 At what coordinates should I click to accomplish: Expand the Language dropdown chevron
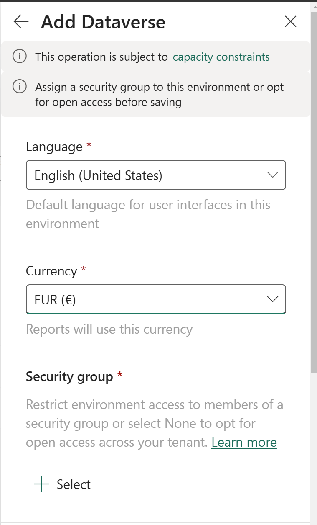tap(272, 175)
